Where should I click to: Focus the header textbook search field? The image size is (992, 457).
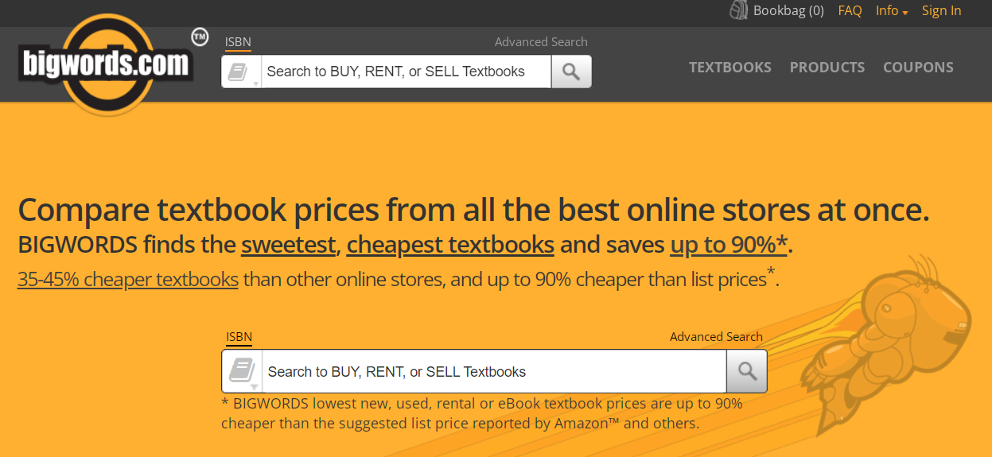[406, 72]
